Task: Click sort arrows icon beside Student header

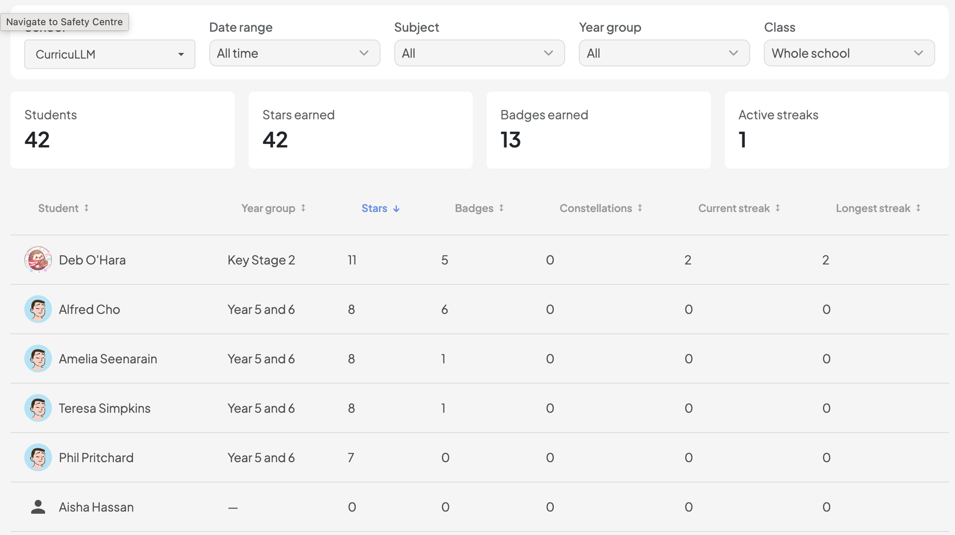Action: [x=87, y=208]
